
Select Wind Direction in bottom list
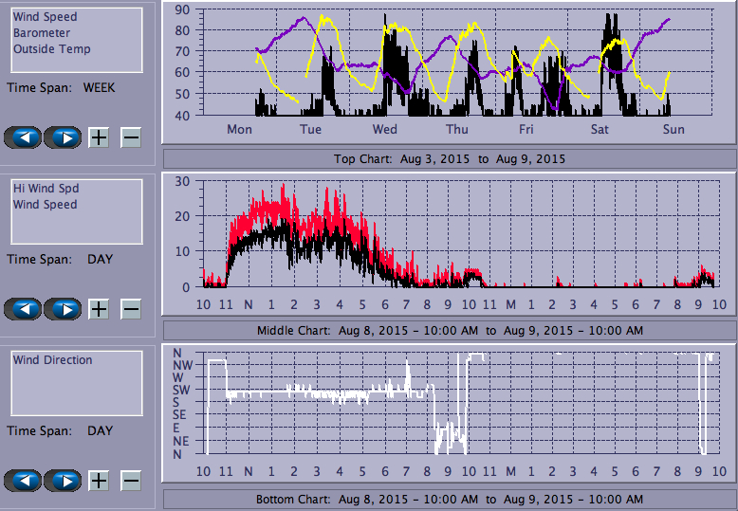coord(53,360)
